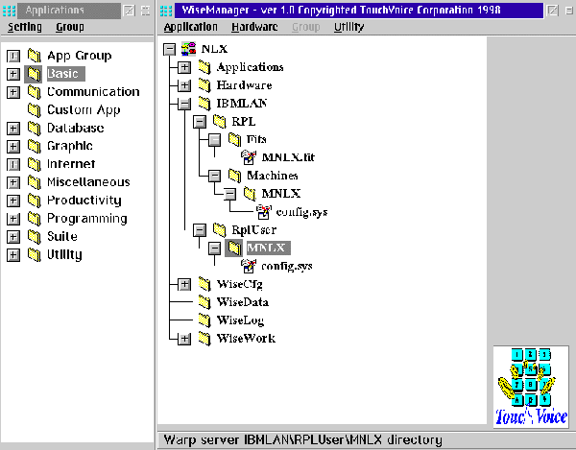Collapse the Fits tree node
Viewport: 576px width, 450px height.
click(x=214, y=139)
